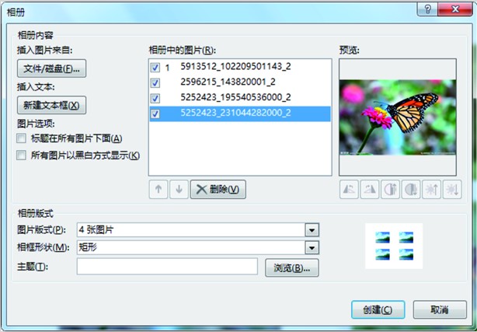Move selected picture down in list

(179, 190)
